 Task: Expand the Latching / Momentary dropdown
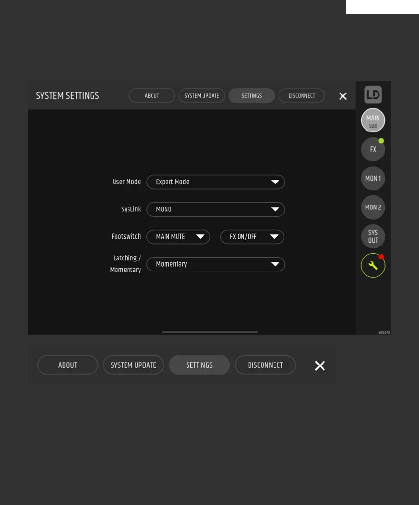215,264
